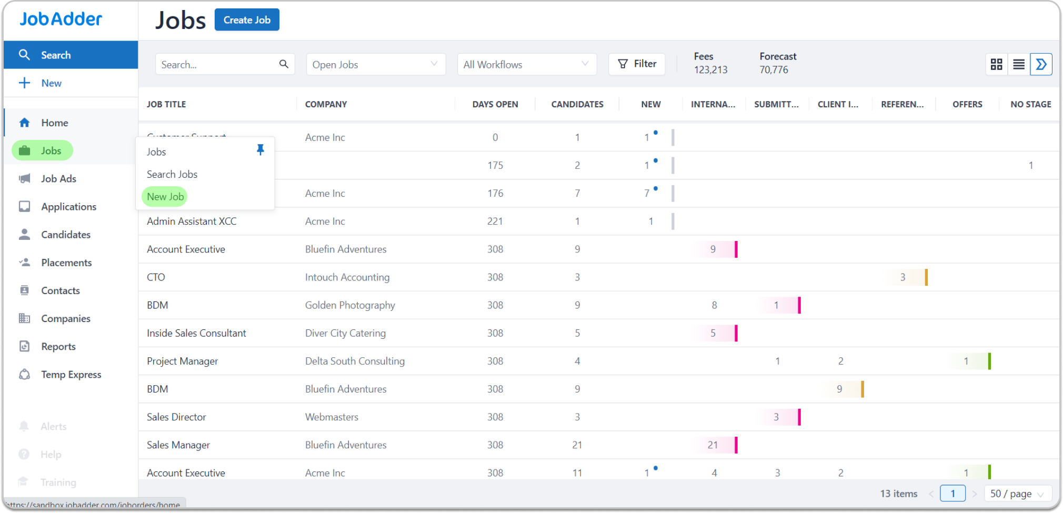Select the Applications icon in sidebar
The height and width of the screenshot is (513, 1063).
24,206
